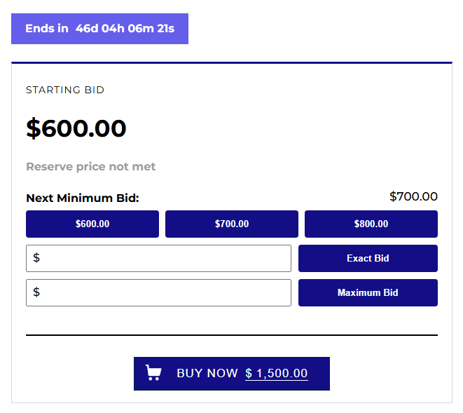Click the STARTING BID heading

coord(65,90)
